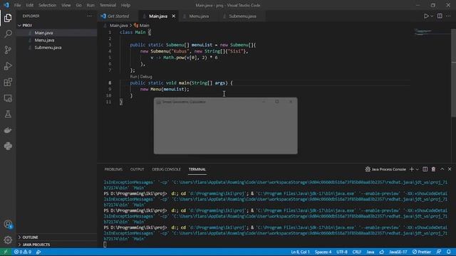Open the Docker view
The image size is (456, 256).
pos(8,130)
